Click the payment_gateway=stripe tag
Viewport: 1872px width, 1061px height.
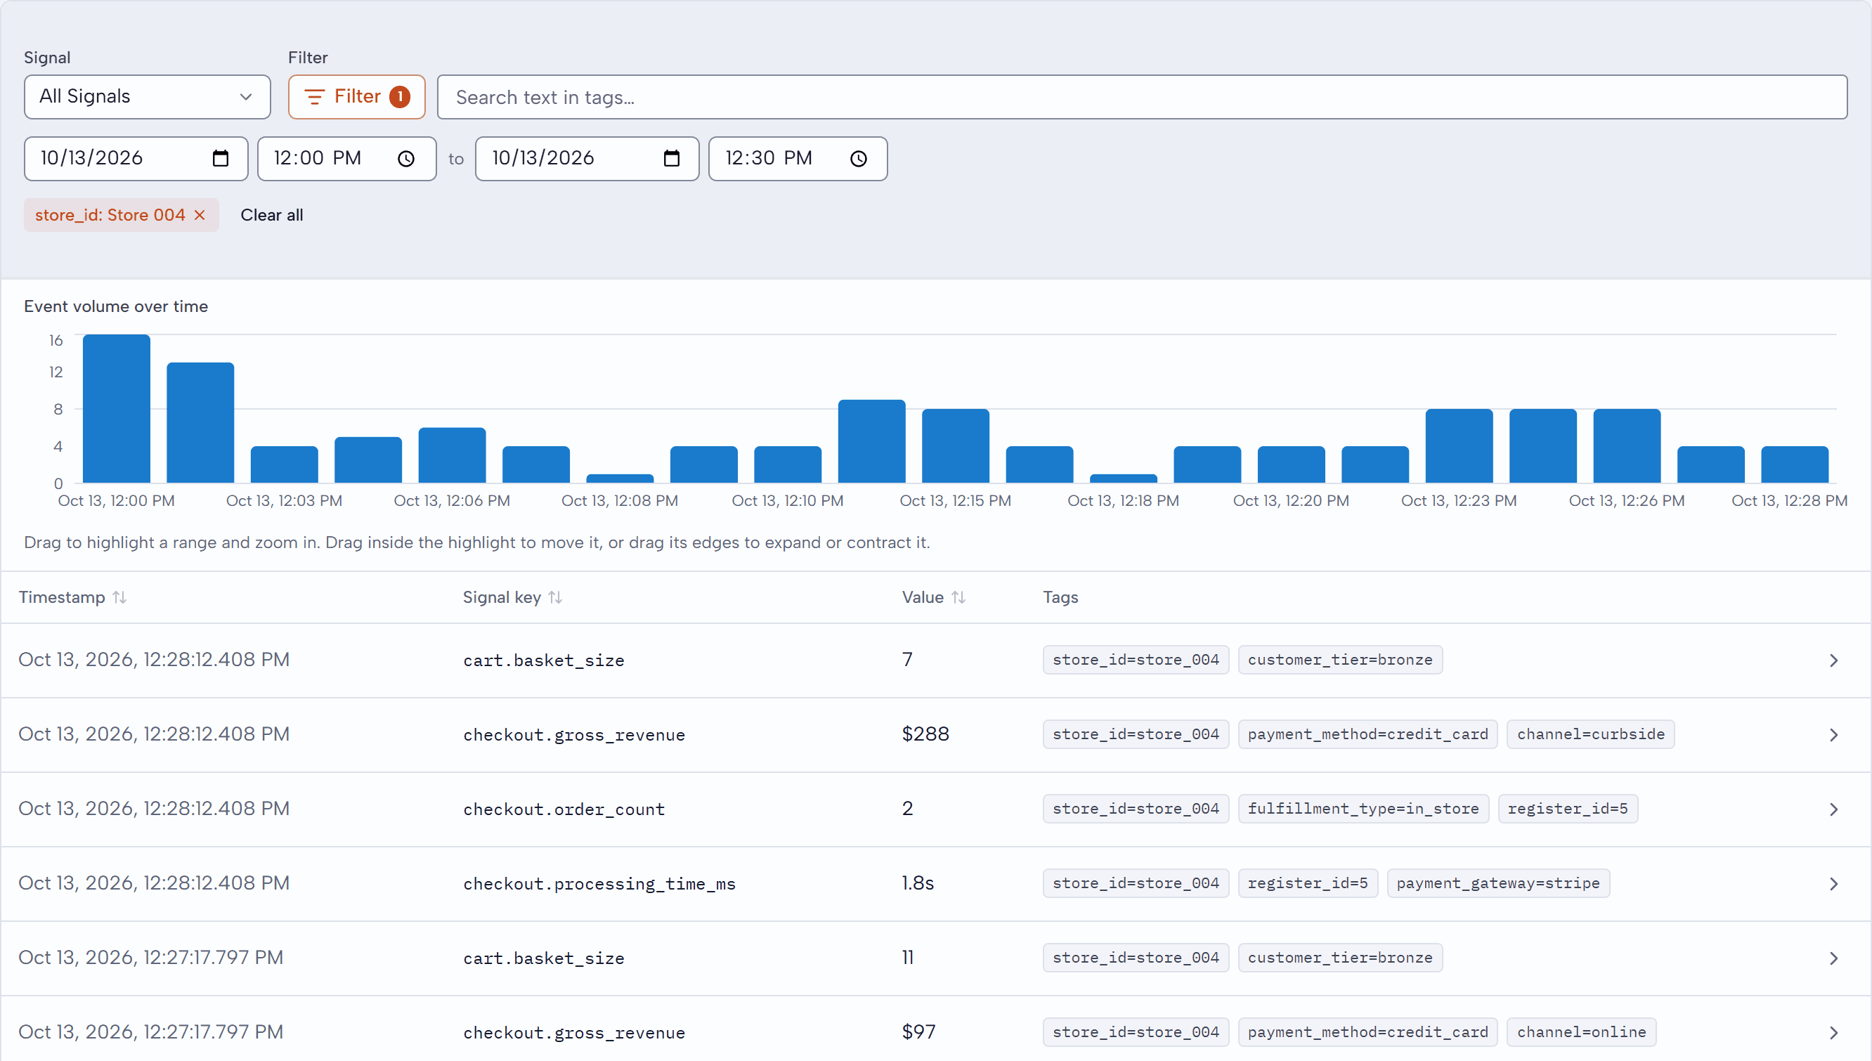pyautogui.click(x=1498, y=883)
